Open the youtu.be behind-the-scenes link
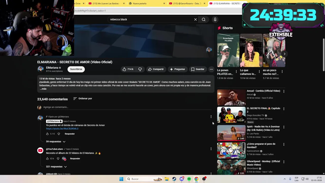 62,129
